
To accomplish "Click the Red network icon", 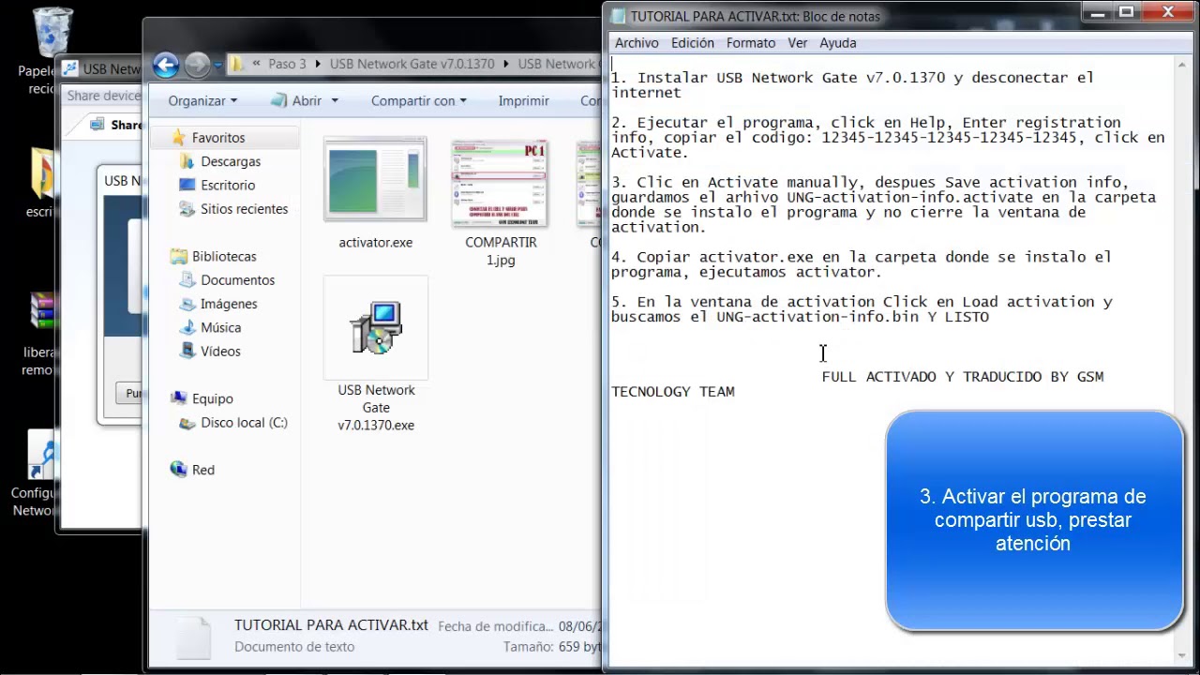I will [x=179, y=470].
